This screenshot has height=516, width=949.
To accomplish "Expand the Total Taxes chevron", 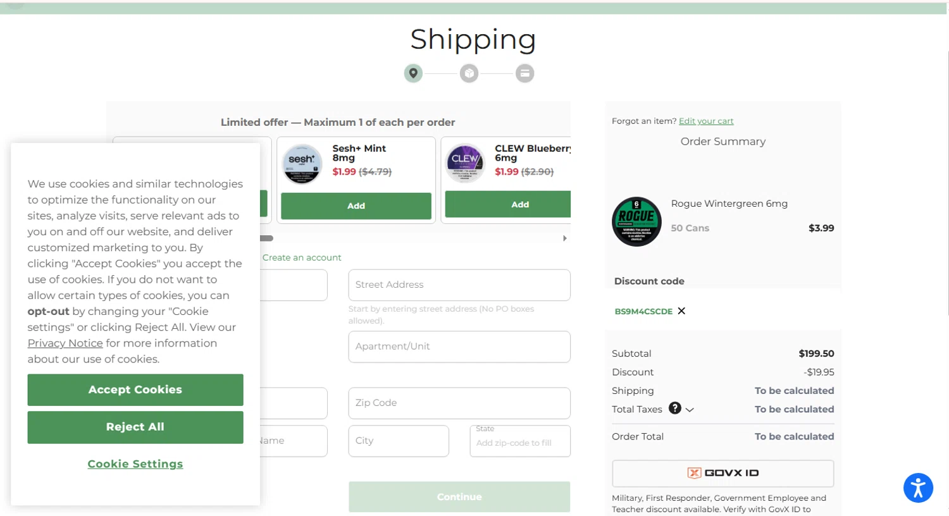I will coord(690,410).
